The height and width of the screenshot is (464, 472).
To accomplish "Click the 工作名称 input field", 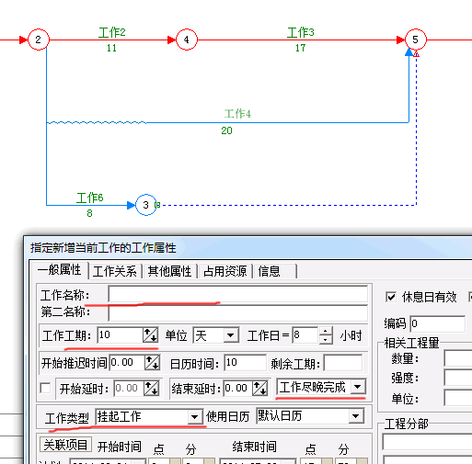I will [238, 294].
